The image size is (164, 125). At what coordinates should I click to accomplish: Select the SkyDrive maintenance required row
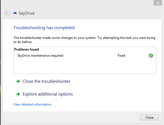85,56
